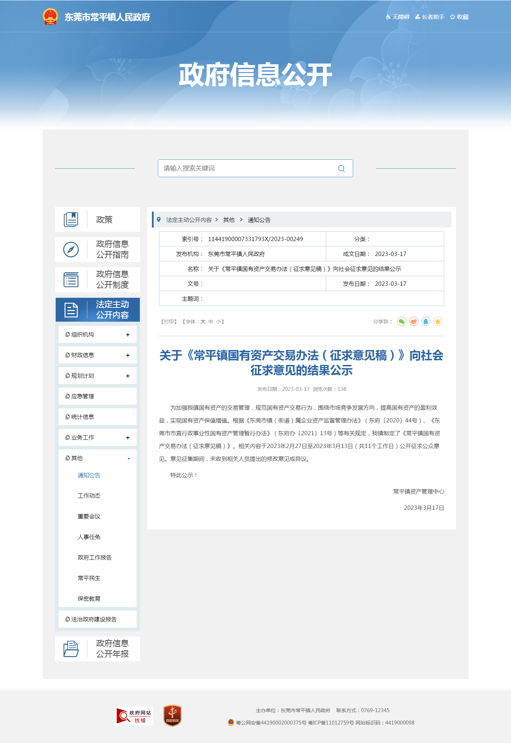This screenshot has width=511, height=743.
Task: Click the compass icon for 政府信息公开指南
Action: click(x=71, y=250)
